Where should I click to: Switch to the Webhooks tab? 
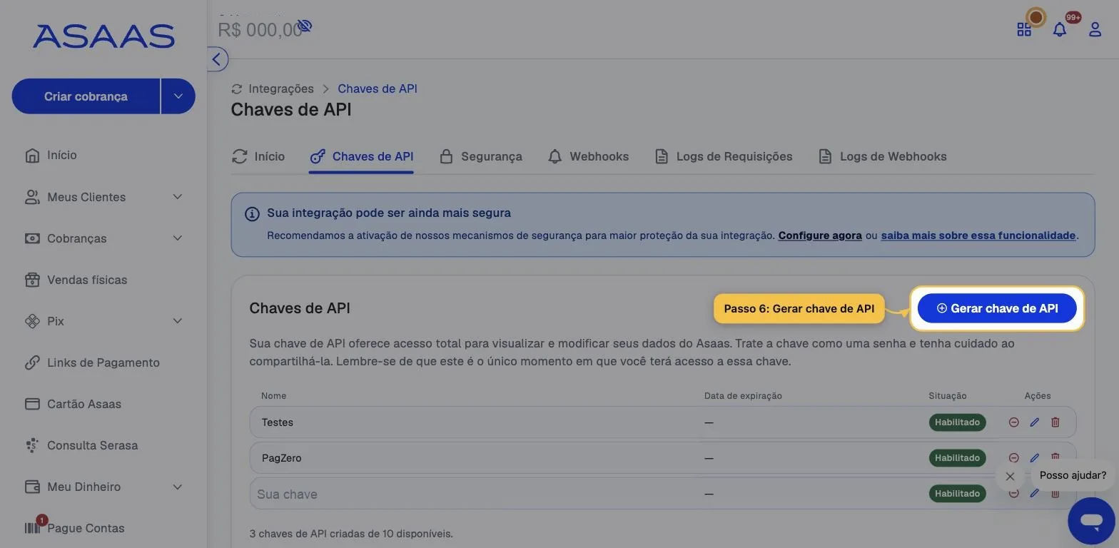(588, 156)
